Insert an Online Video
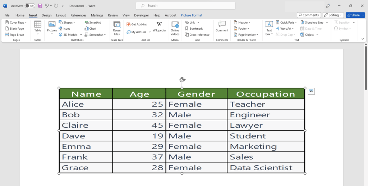 coord(175,29)
